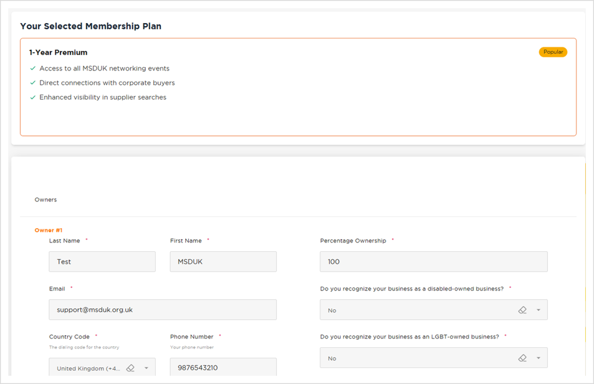The height and width of the screenshot is (384, 594).
Task: Click the Owner #1 label
Action: [49, 230]
